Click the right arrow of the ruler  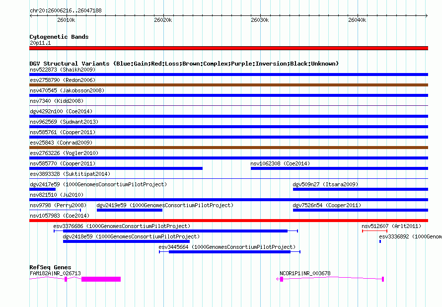427,16
